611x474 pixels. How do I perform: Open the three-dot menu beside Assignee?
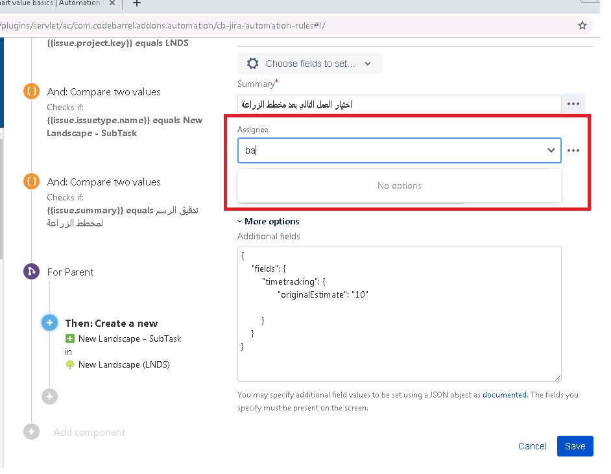tap(573, 150)
